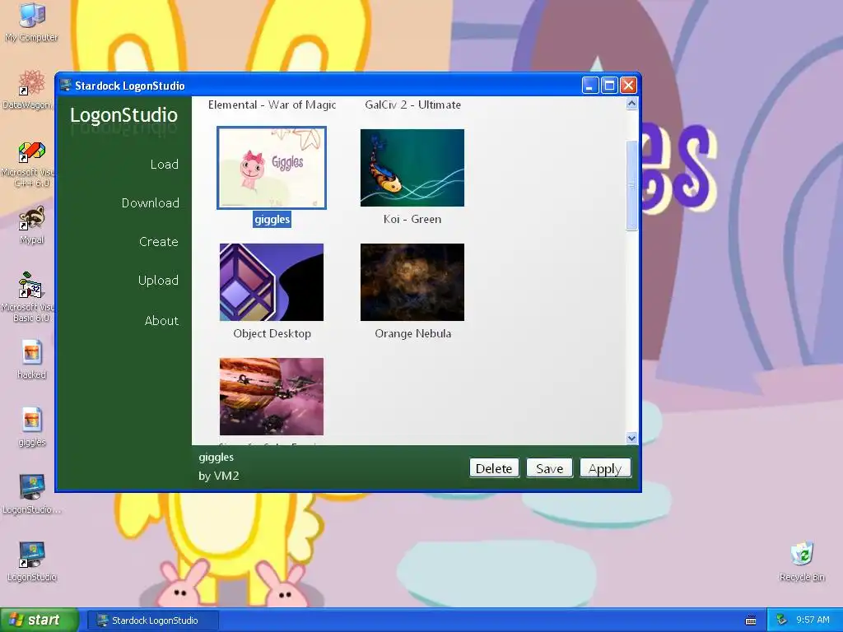The image size is (843, 632).
Task: Click the 9:57 AM taskbar clock
Action: click(x=813, y=620)
